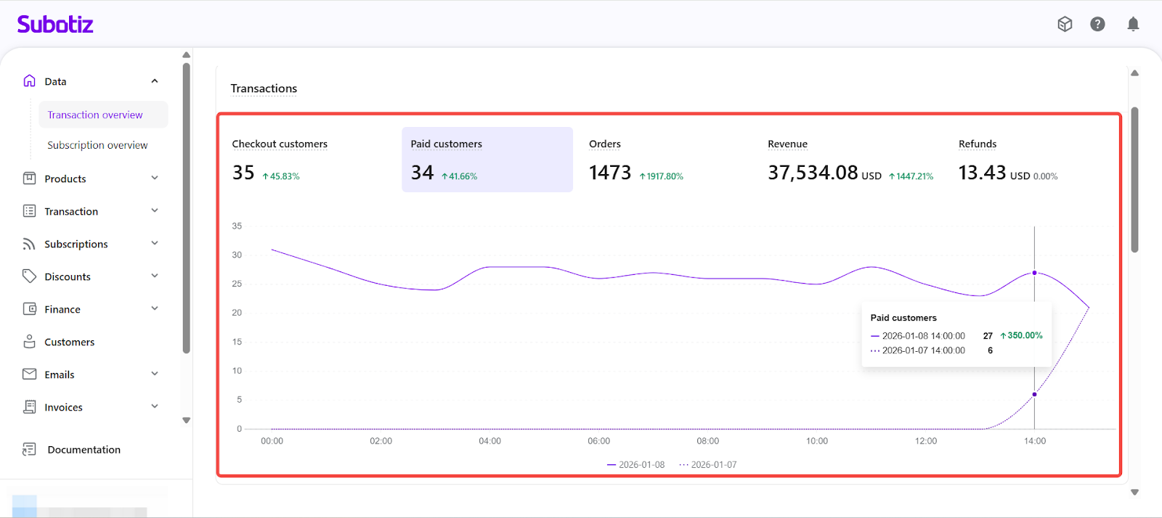Open the Documentation link
The height and width of the screenshot is (518, 1162).
pos(84,450)
